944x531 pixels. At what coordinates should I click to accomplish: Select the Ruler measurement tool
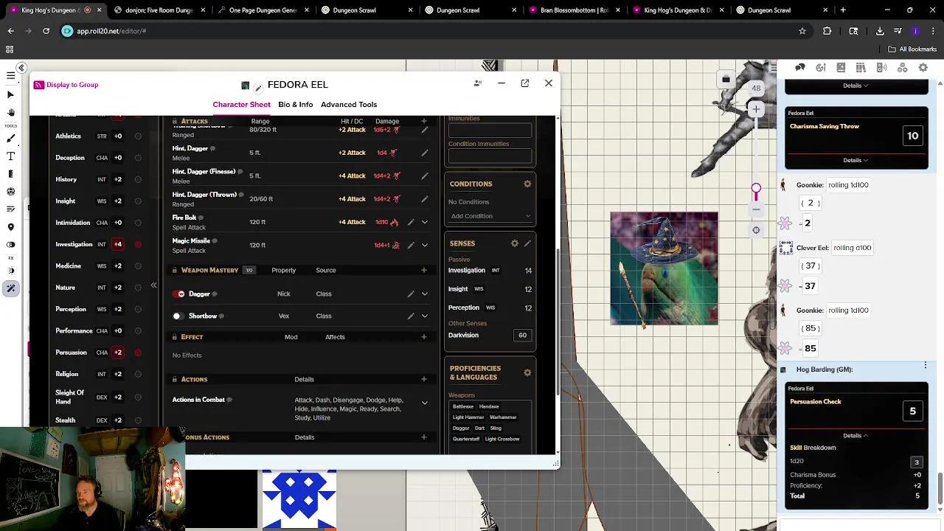click(10, 173)
